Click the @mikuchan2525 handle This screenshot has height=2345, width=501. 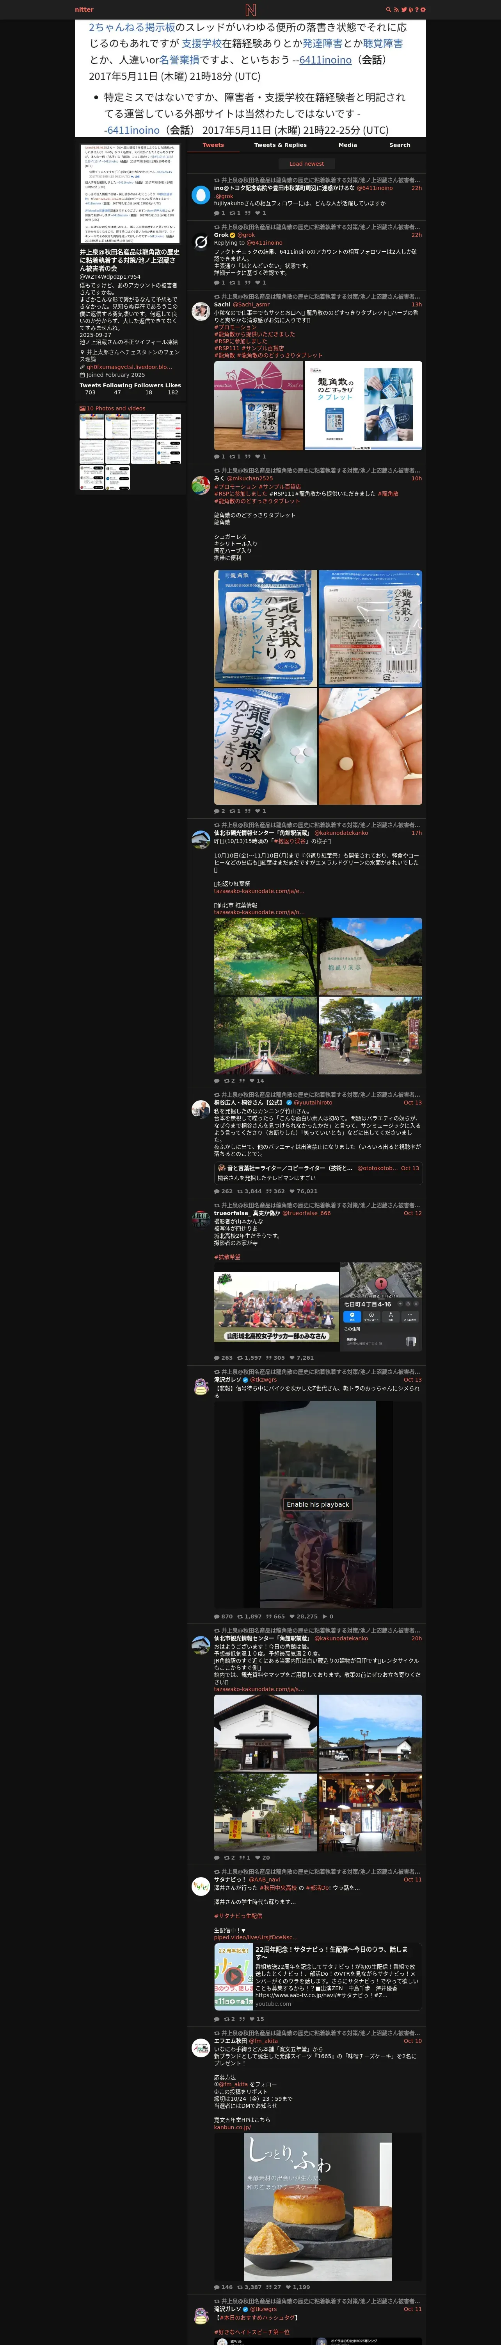pyautogui.click(x=250, y=479)
